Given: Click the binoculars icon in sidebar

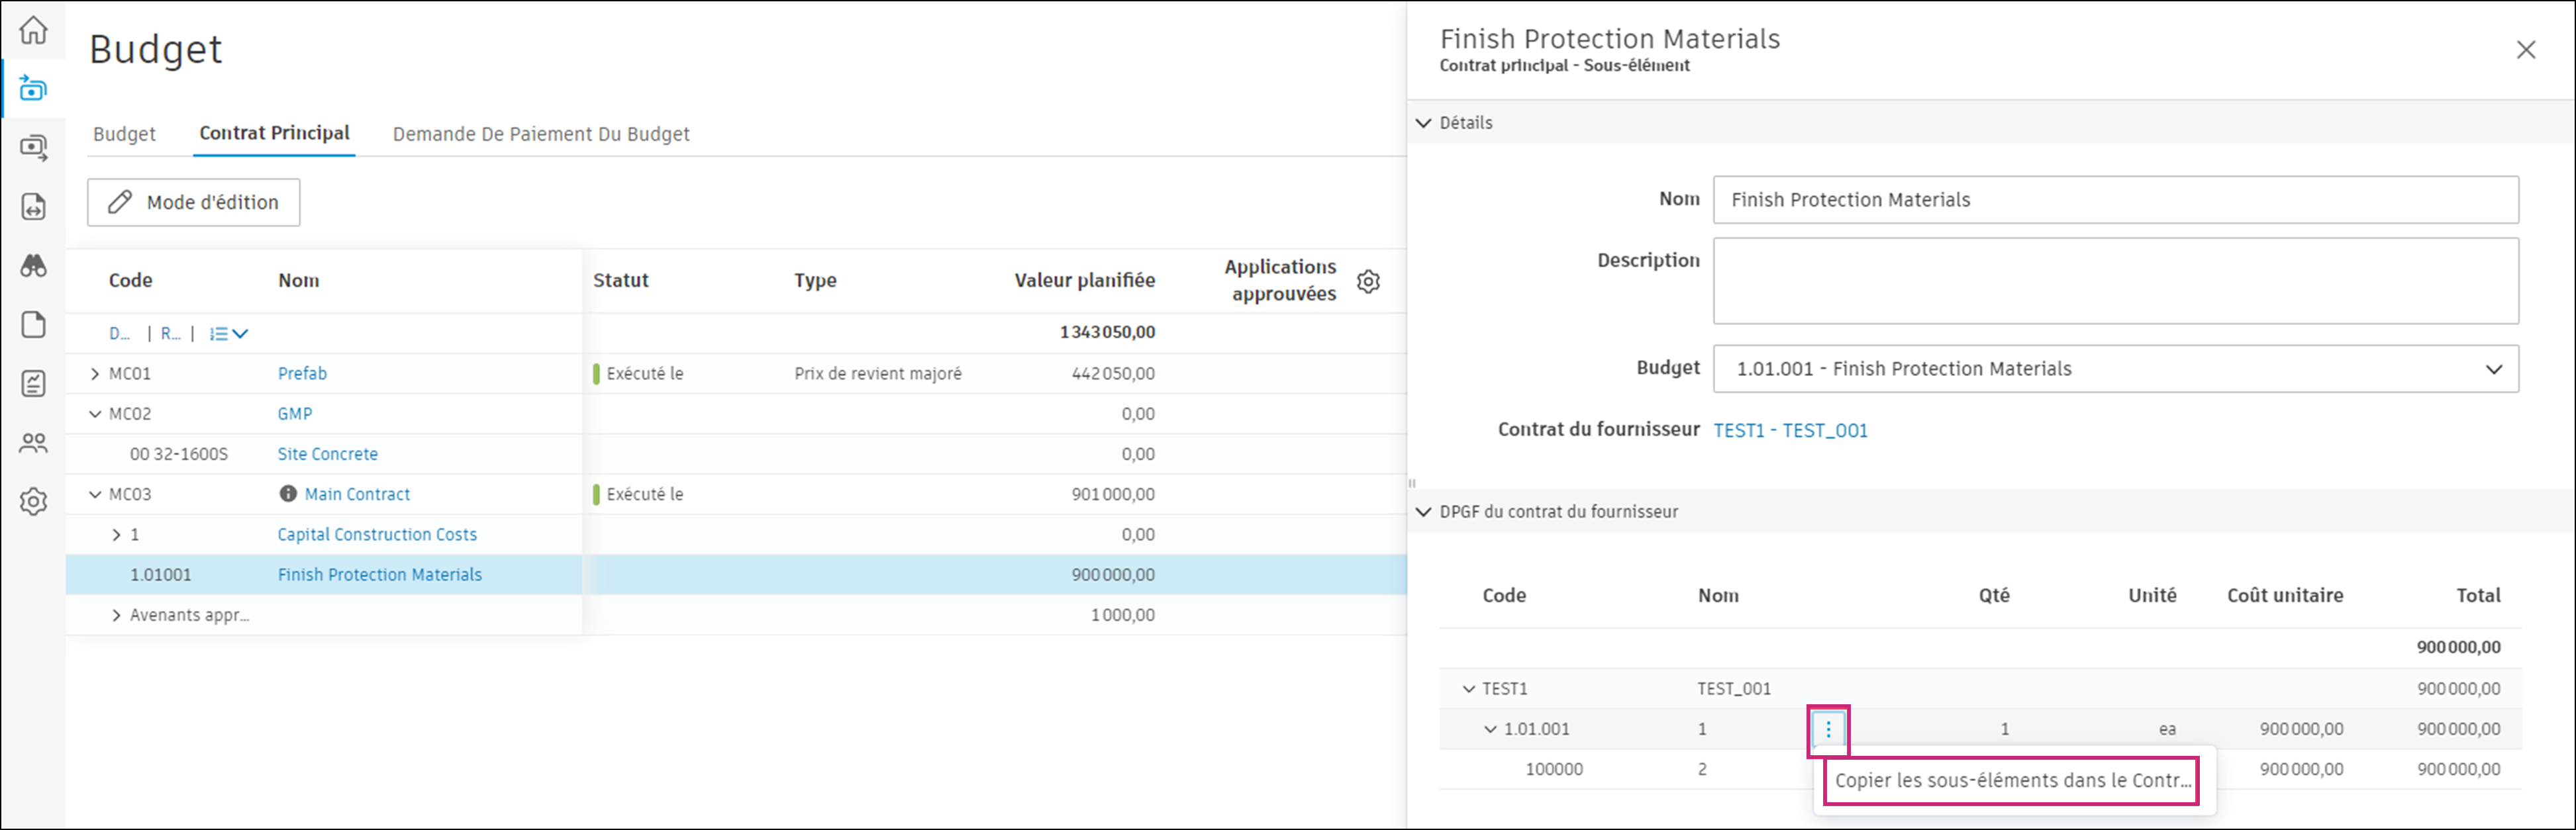Looking at the screenshot, I should coord(33,266).
